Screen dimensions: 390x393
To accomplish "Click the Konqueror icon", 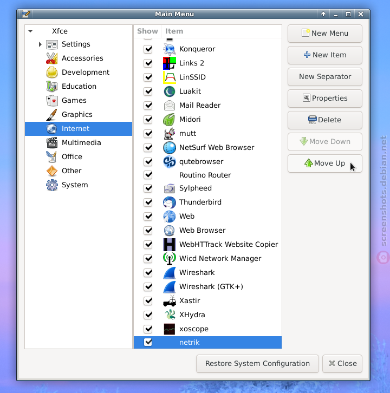I will (170, 49).
